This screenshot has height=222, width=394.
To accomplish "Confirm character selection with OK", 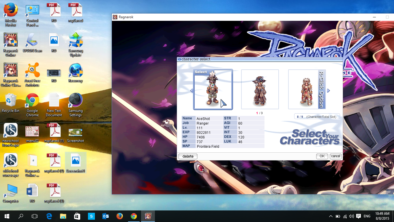I will point(322,156).
